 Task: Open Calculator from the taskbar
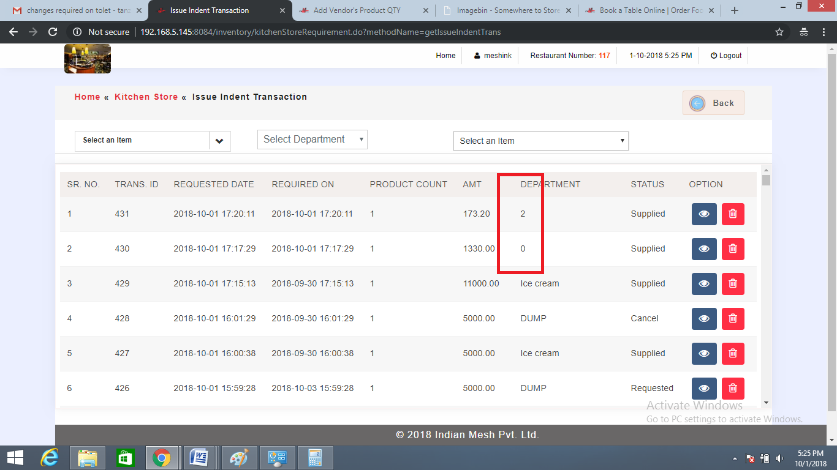(x=315, y=458)
